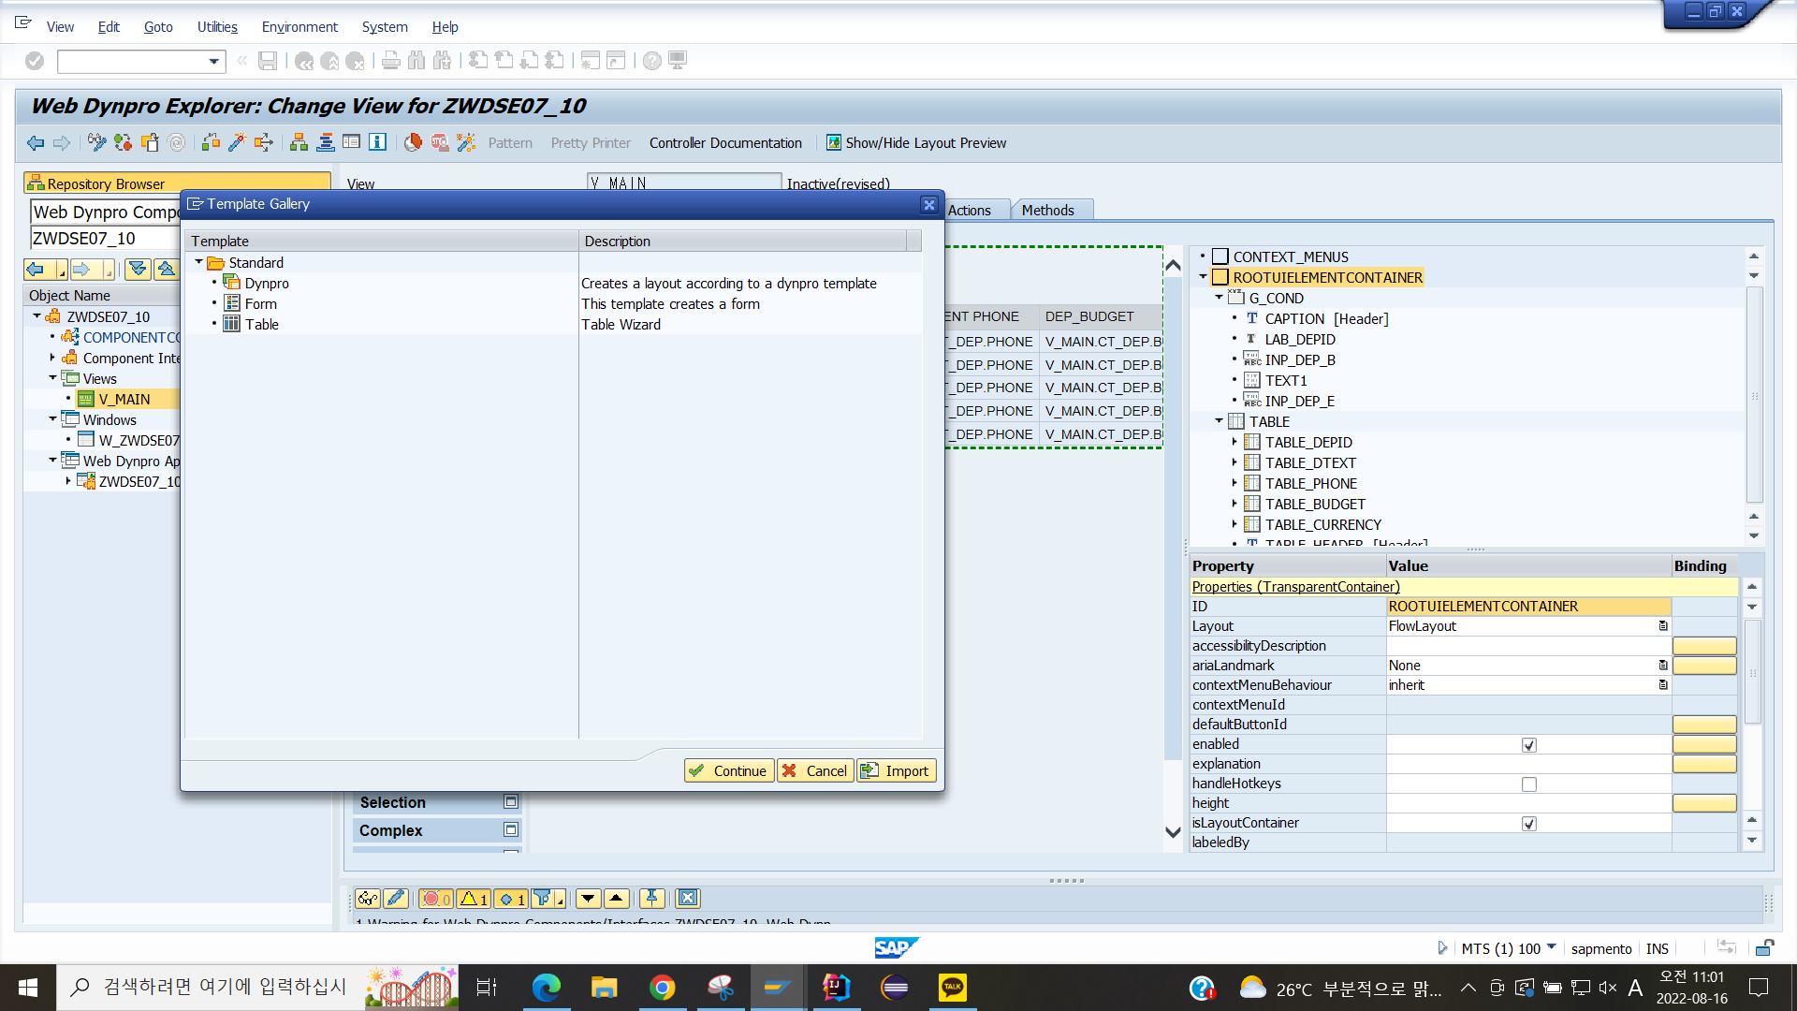Toggle the handleHotkeys property checkbox

click(x=1529, y=784)
